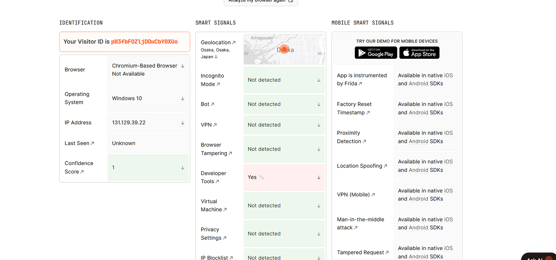Expand the Privacy Settings result row
Screen dimensions: 556x260
pyautogui.click(x=284, y=234)
